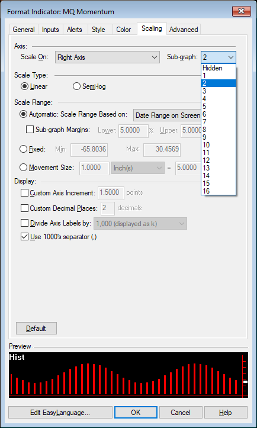This screenshot has height=428, width=257.
Task: Open the Inputs tab
Action: coord(50,30)
